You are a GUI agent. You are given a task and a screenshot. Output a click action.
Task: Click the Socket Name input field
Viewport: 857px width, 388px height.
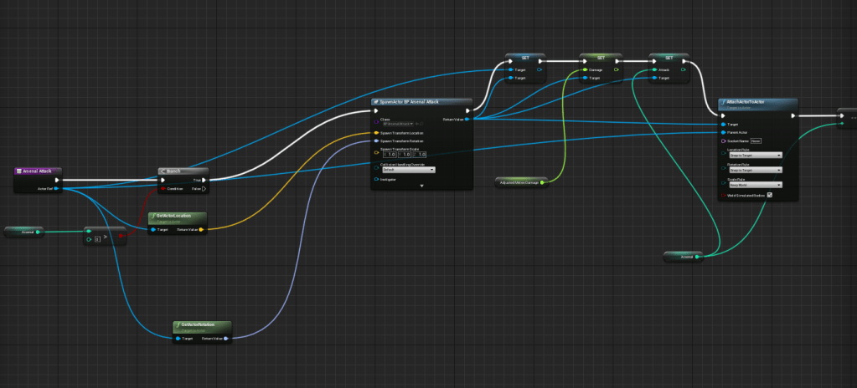click(755, 140)
